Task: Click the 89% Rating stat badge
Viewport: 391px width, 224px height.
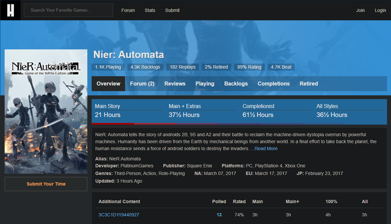Action: tap(249, 67)
